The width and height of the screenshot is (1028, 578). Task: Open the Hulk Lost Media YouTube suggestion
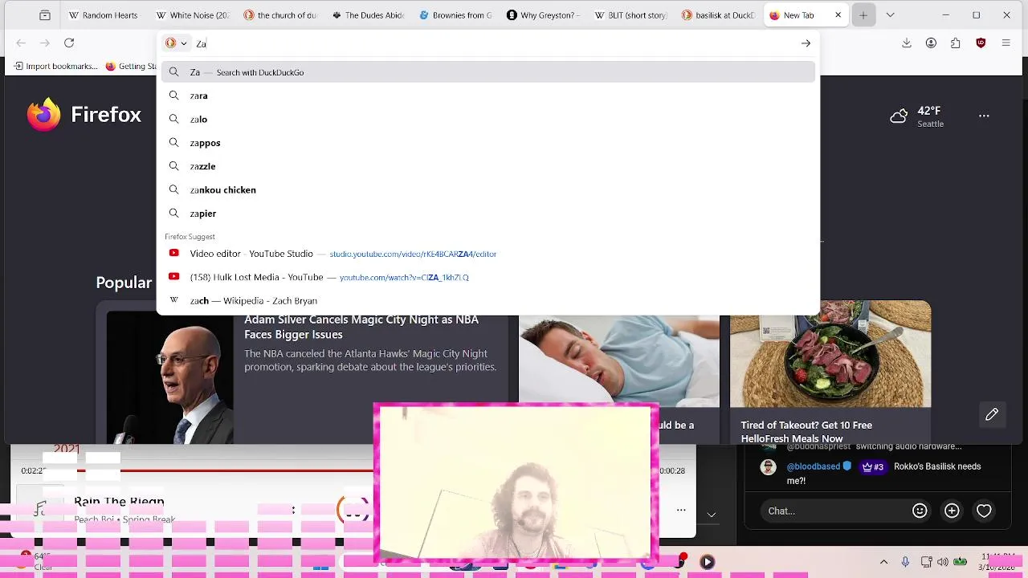click(488, 277)
